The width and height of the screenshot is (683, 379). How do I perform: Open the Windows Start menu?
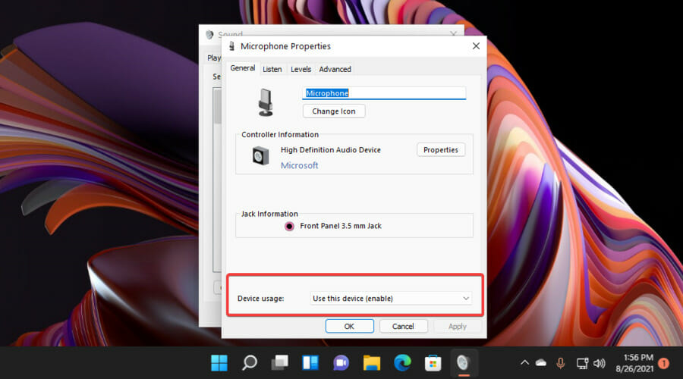tap(219, 362)
